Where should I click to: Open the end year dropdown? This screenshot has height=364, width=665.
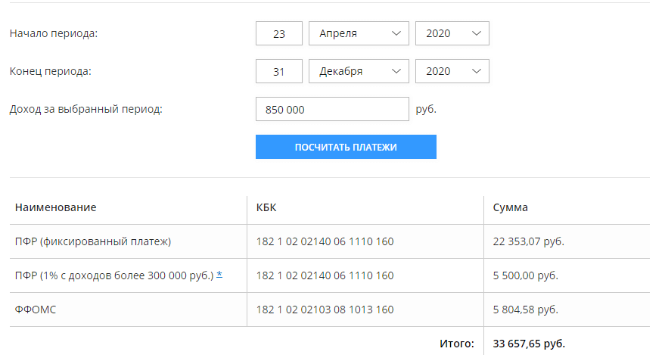pos(452,71)
